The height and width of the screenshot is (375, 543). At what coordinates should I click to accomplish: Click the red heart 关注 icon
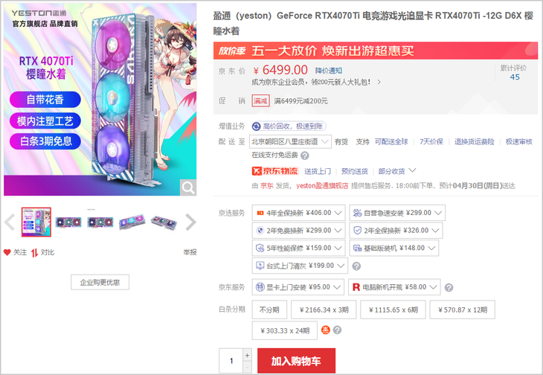tap(7, 252)
